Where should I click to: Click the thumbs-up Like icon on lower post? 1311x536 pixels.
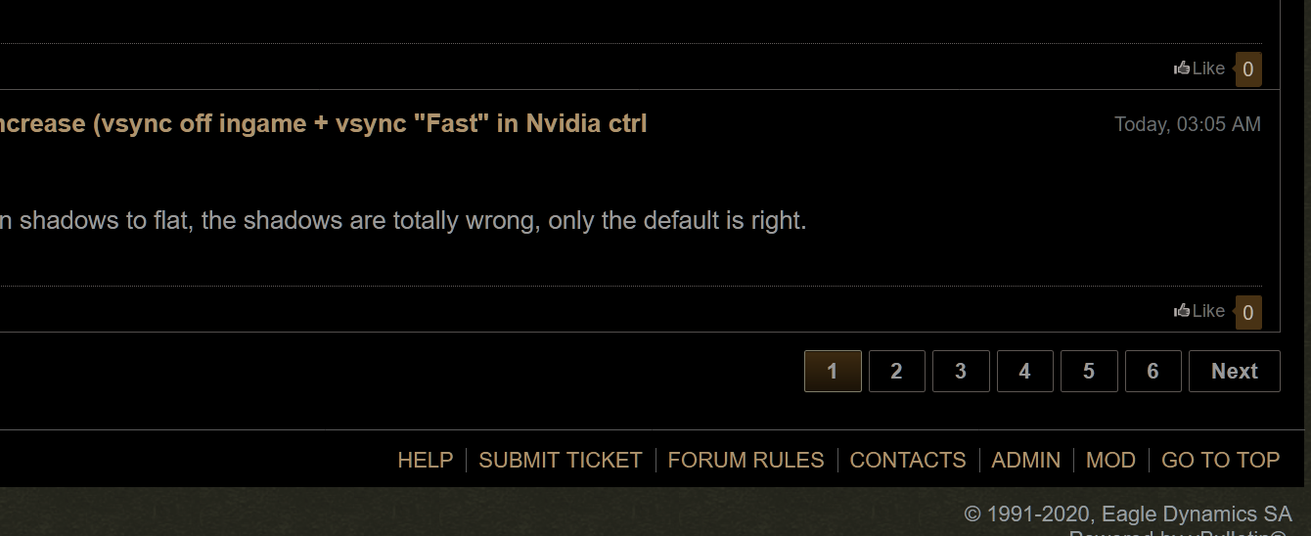tap(1182, 310)
